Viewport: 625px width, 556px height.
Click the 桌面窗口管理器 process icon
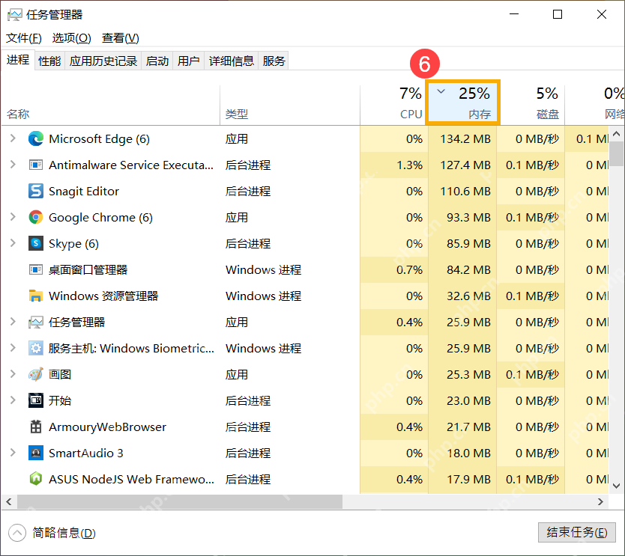point(36,270)
